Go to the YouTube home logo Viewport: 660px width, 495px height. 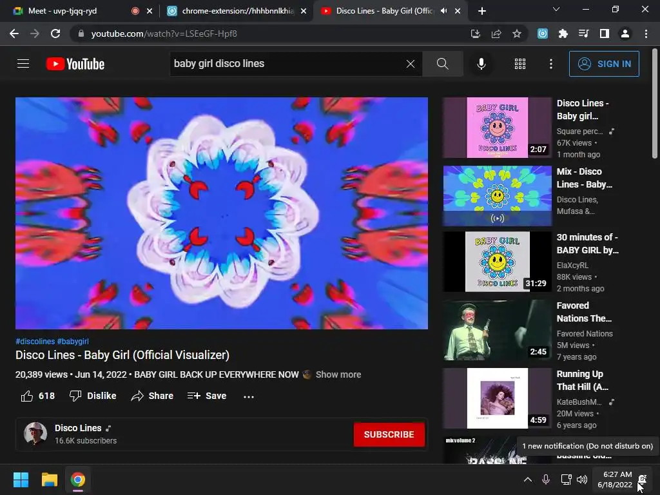[x=75, y=64]
